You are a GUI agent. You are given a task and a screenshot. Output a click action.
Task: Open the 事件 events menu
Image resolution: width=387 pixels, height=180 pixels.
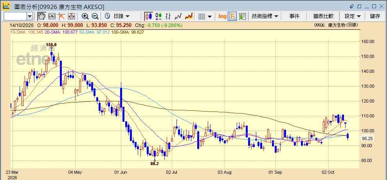point(294,16)
